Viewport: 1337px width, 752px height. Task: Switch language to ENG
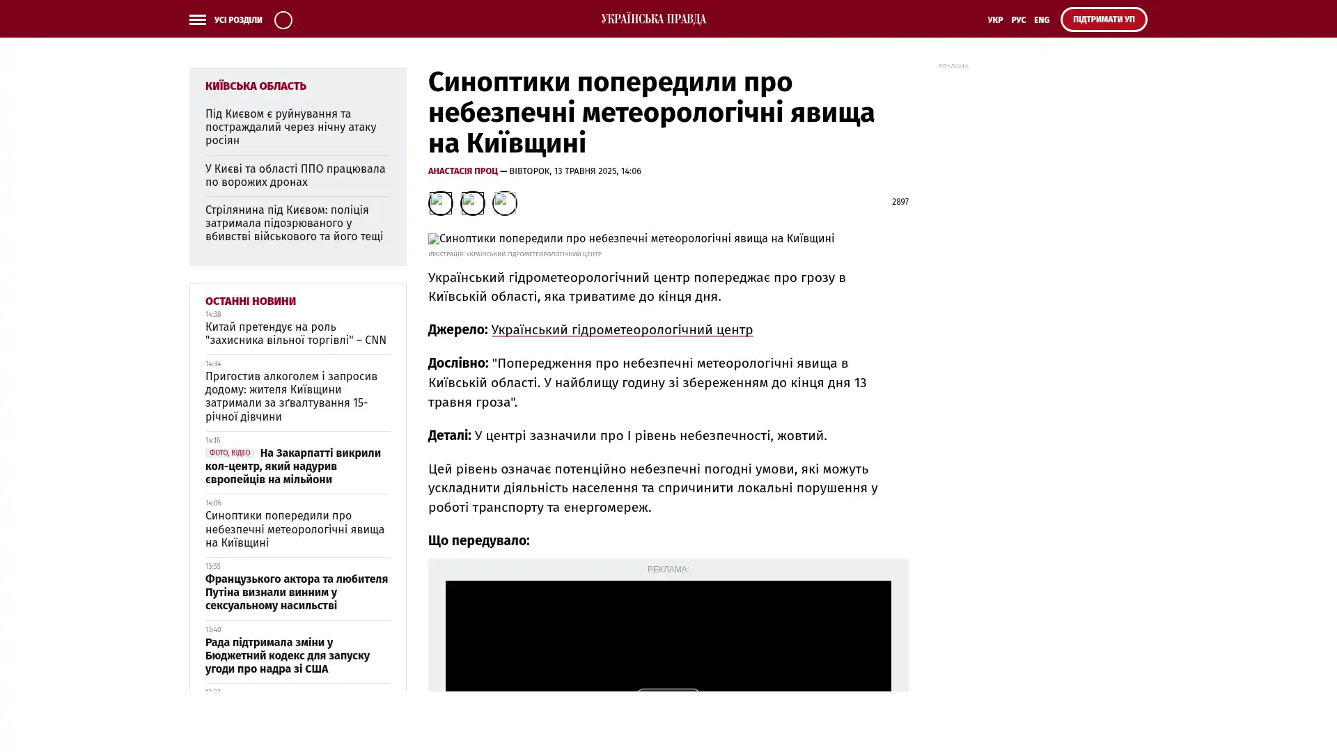point(1041,20)
